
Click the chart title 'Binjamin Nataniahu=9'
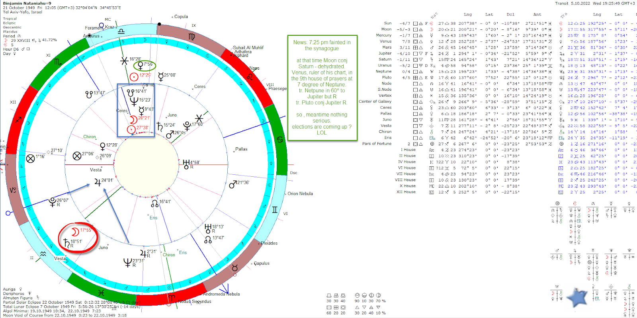[27, 3]
